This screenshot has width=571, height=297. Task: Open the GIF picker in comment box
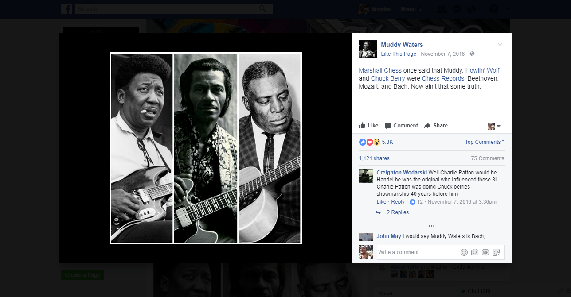click(485, 252)
